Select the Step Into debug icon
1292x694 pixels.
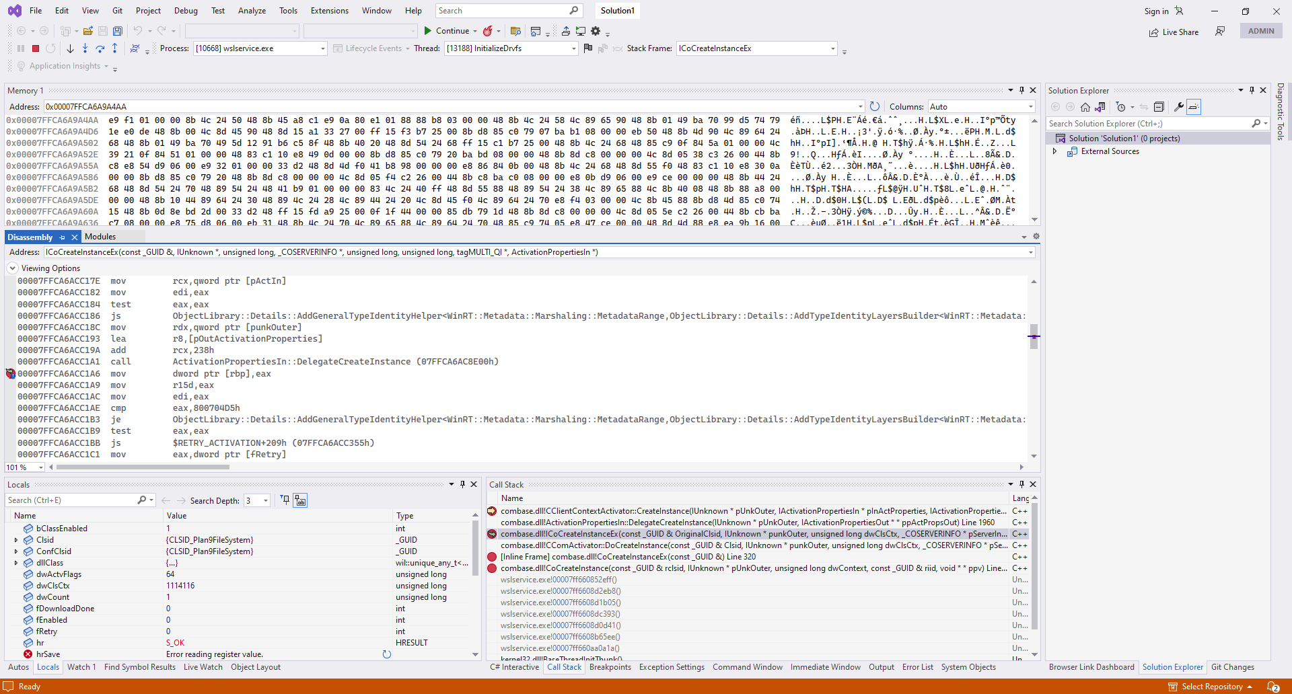click(85, 48)
